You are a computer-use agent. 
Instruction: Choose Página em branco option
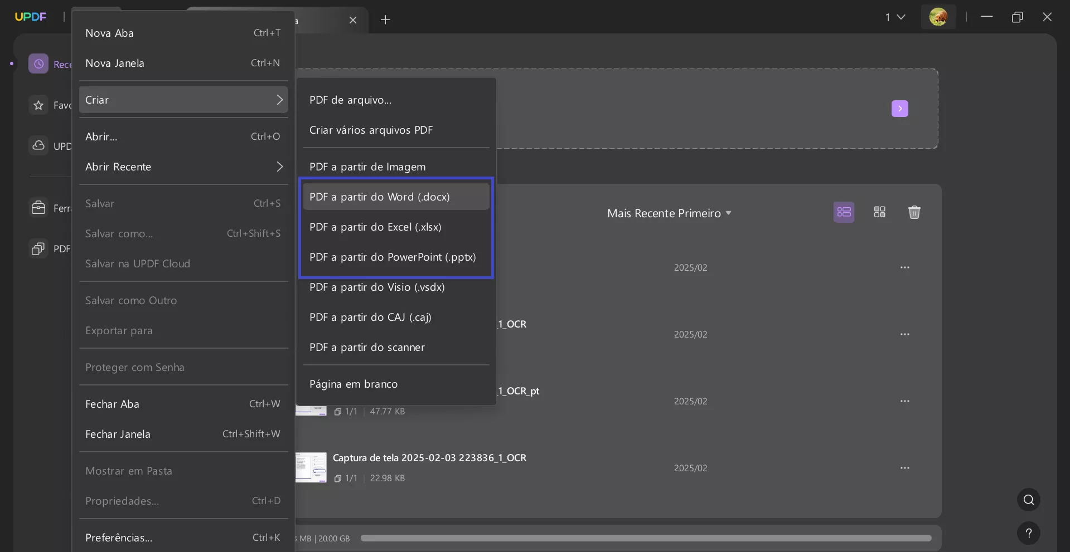click(354, 384)
